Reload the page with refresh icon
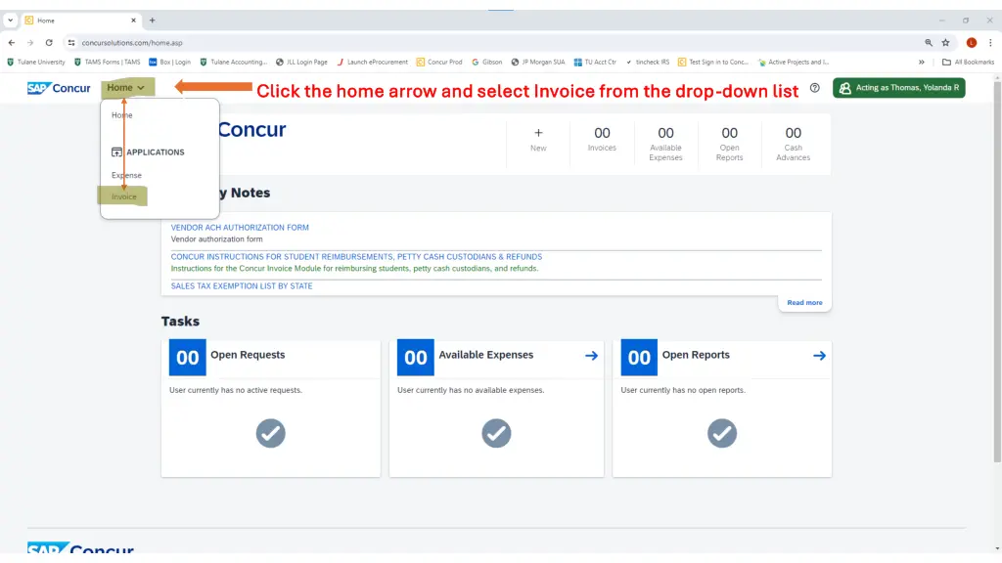The width and height of the screenshot is (1002, 563). [x=49, y=43]
